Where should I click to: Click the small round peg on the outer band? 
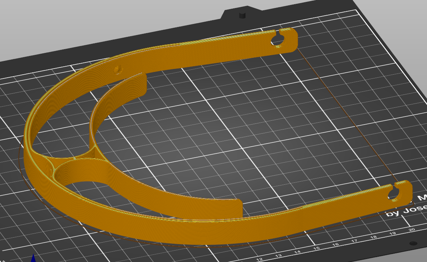pos(118,69)
